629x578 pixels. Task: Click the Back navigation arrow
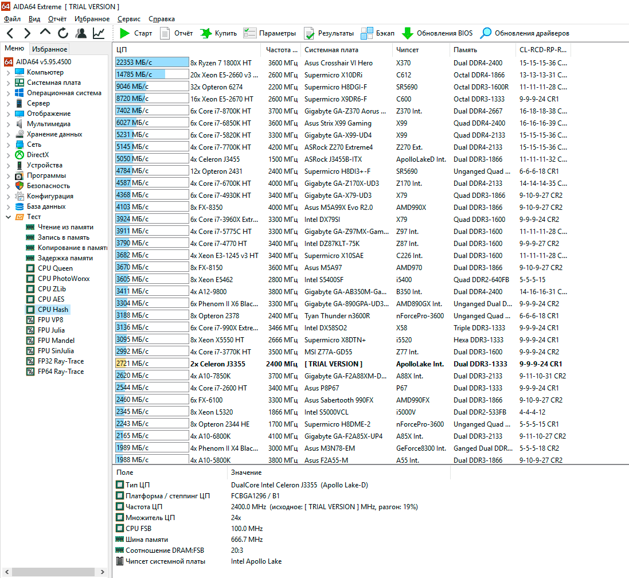(10, 33)
